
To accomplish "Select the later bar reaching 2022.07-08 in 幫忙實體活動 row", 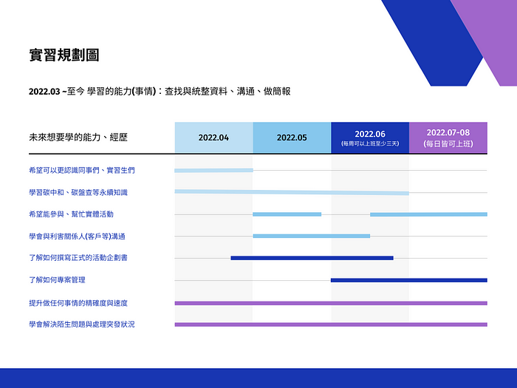I will tap(428, 214).
